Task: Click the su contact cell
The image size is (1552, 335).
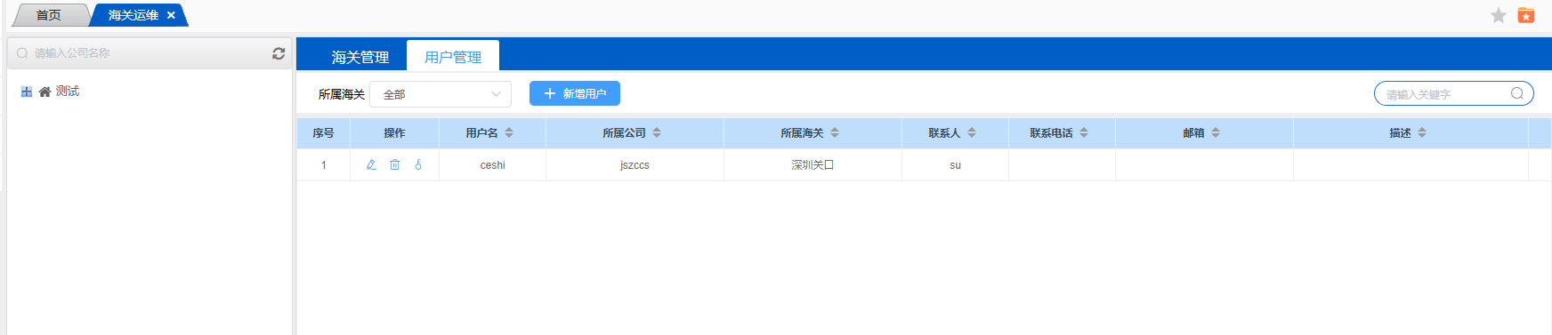Action: (x=955, y=165)
